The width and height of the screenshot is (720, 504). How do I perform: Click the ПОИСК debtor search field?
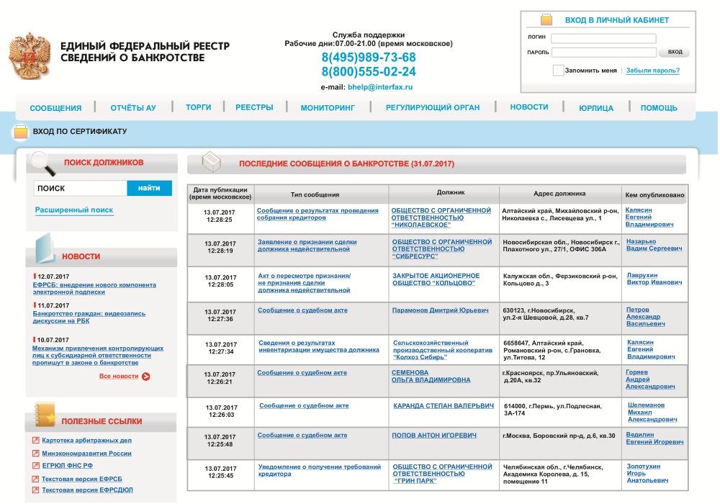(x=80, y=188)
